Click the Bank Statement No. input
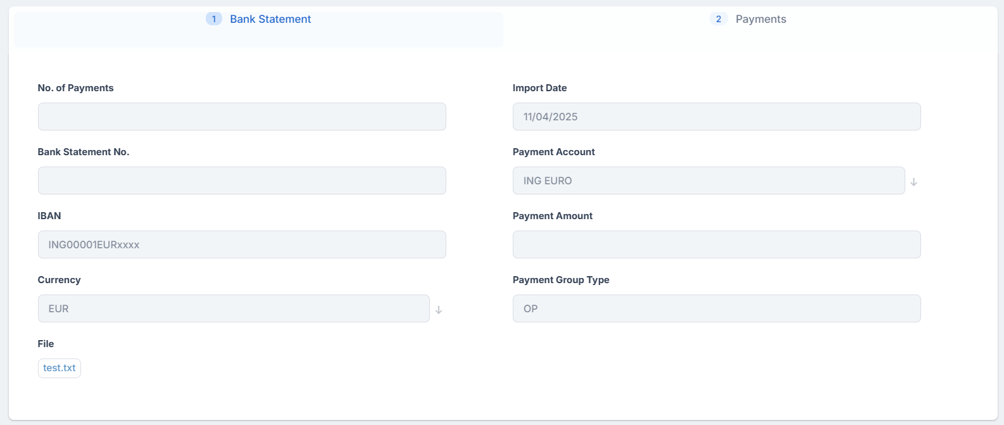Viewport: 1004px width, 425px height. tap(242, 181)
